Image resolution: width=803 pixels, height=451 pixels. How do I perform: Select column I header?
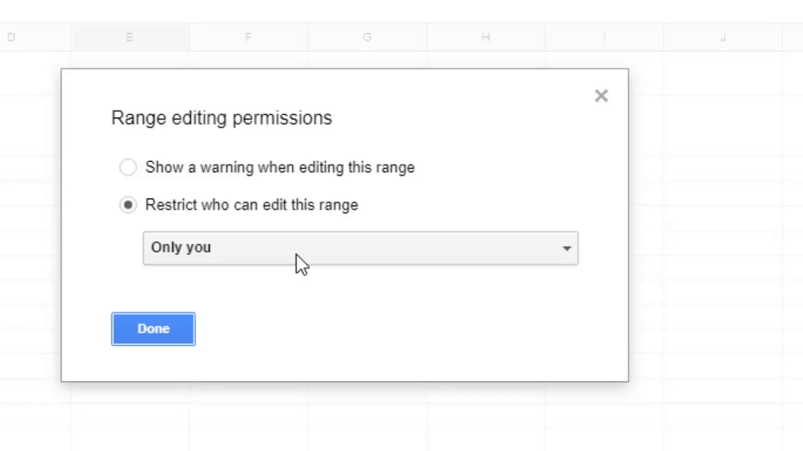pyautogui.click(x=604, y=38)
